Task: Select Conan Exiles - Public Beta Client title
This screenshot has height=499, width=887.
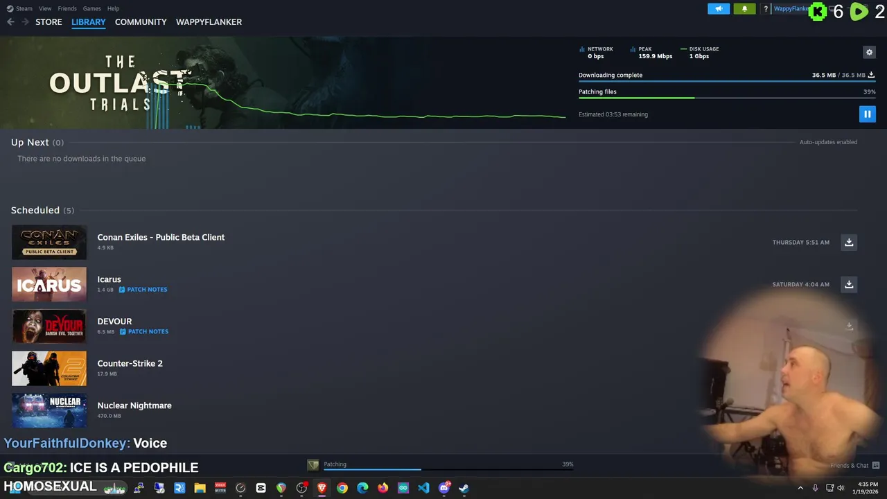Action: pyautogui.click(x=161, y=237)
